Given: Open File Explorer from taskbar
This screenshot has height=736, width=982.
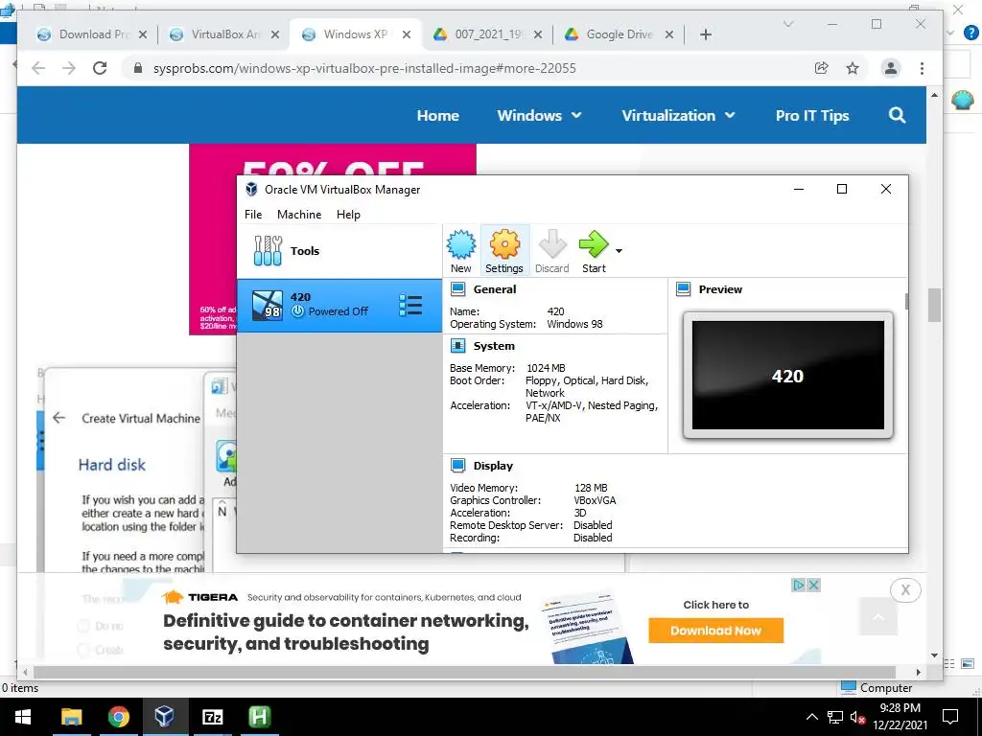Looking at the screenshot, I should coord(71,717).
